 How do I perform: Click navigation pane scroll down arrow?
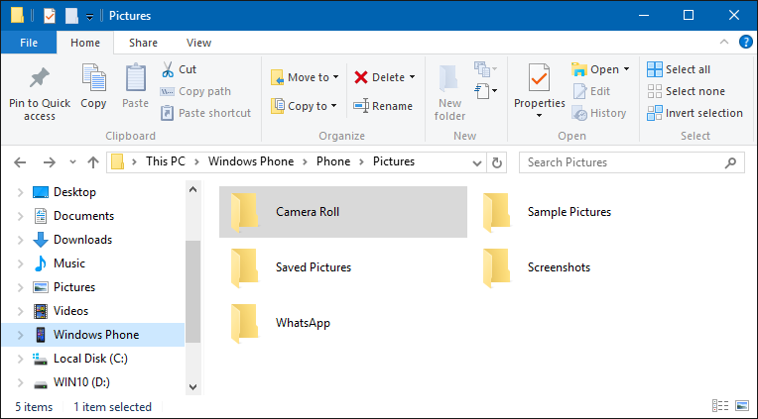click(192, 386)
